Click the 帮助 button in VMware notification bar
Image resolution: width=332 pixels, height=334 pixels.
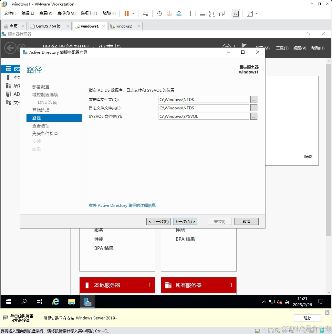[307, 318]
